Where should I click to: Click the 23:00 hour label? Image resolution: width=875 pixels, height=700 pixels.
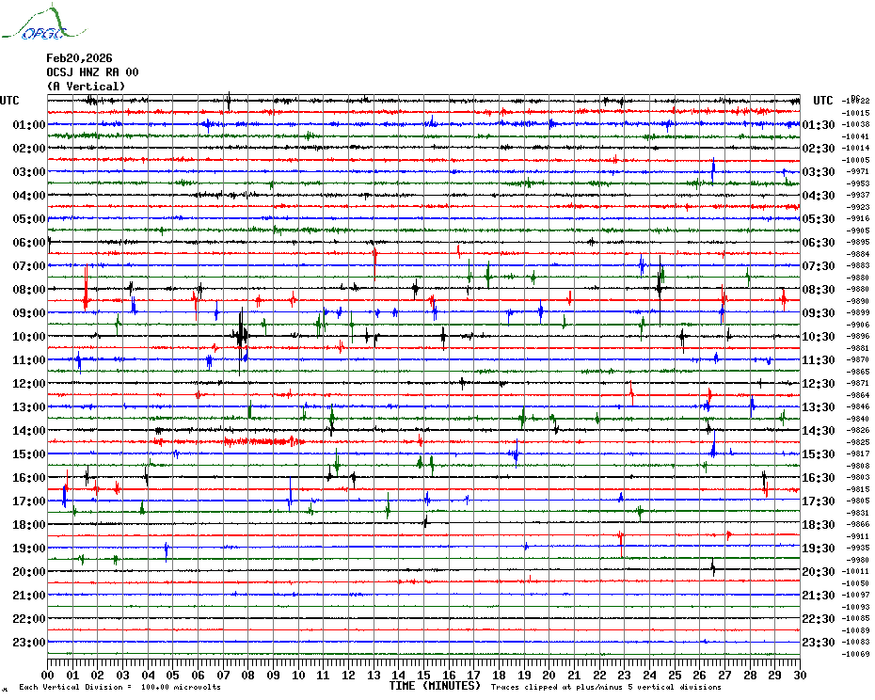pyautogui.click(x=29, y=642)
